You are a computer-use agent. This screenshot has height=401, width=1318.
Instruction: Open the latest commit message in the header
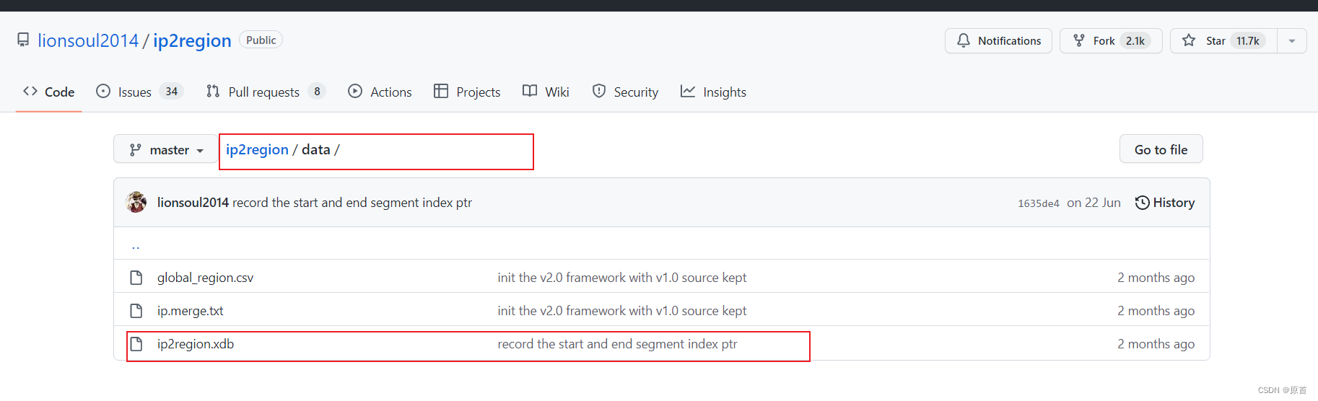tap(352, 203)
